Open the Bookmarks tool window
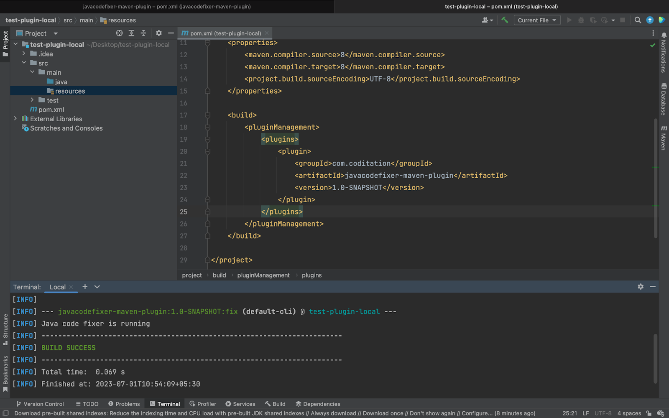 [5, 373]
